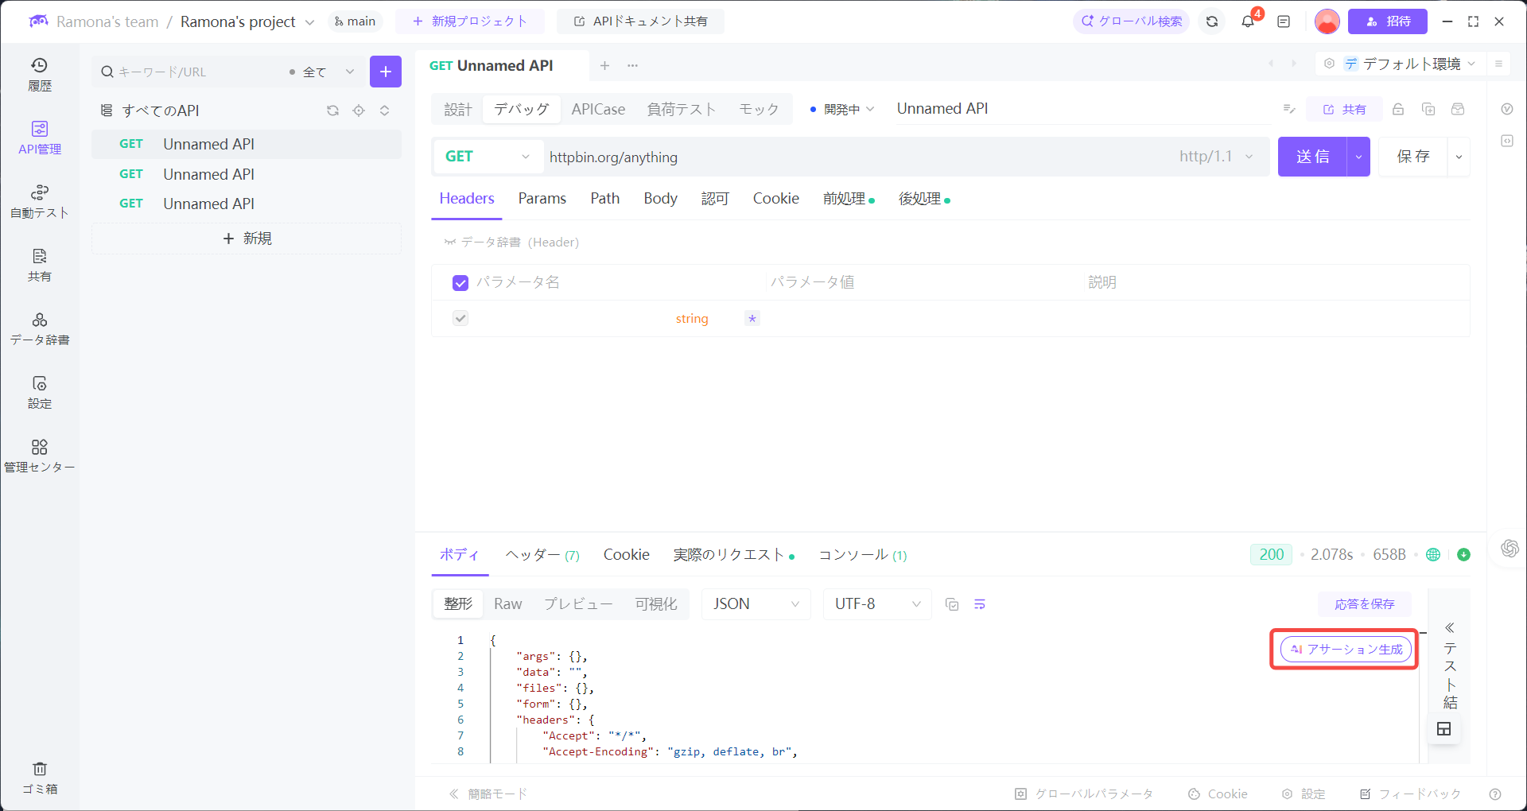The image size is (1527, 811).
Task: Copy the JSON response body
Action: click(952, 604)
